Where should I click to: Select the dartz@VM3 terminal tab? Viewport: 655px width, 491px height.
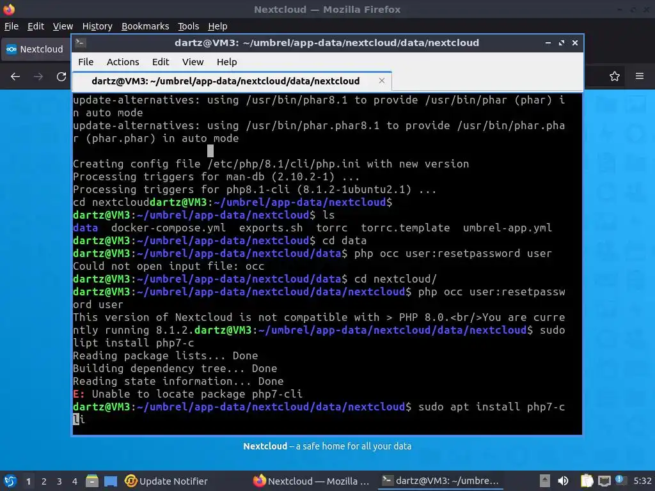click(232, 81)
